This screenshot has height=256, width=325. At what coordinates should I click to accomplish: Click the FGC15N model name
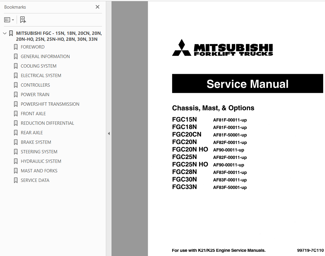tap(184, 119)
